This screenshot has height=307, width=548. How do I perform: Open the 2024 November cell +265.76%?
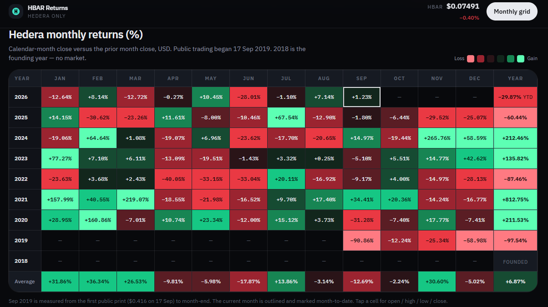click(437, 138)
